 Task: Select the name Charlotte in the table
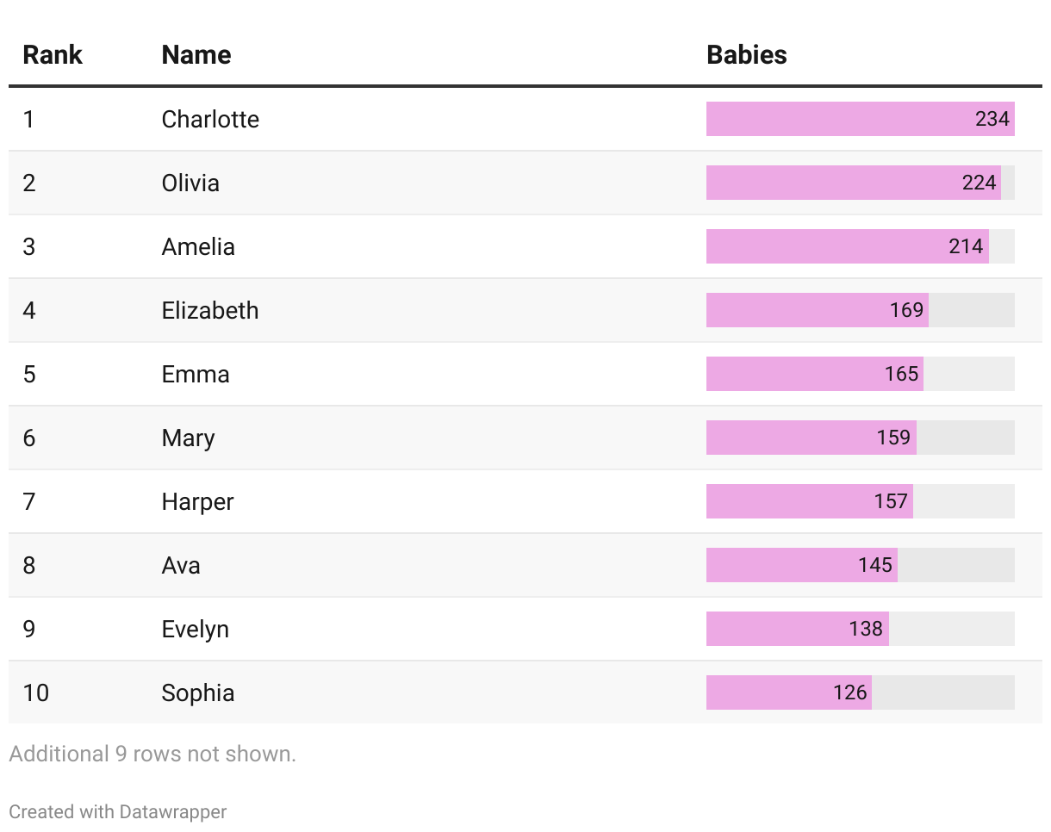[210, 119]
